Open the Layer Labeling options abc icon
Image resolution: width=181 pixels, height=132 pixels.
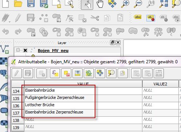click(x=138, y=17)
